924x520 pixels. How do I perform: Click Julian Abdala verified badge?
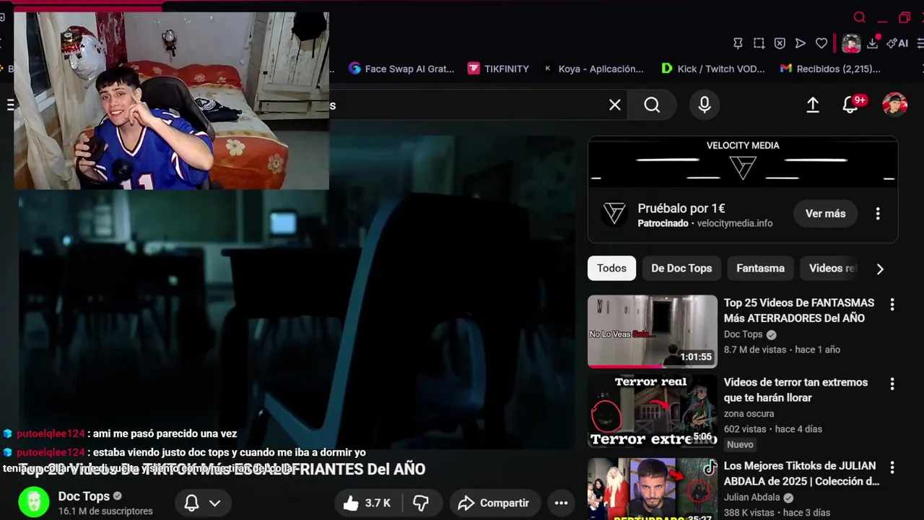coord(788,498)
